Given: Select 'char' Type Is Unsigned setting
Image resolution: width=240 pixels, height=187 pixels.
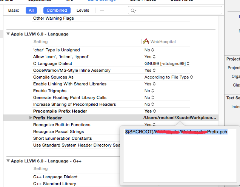Looking at the screenshot, I should [x=57, y=50].
